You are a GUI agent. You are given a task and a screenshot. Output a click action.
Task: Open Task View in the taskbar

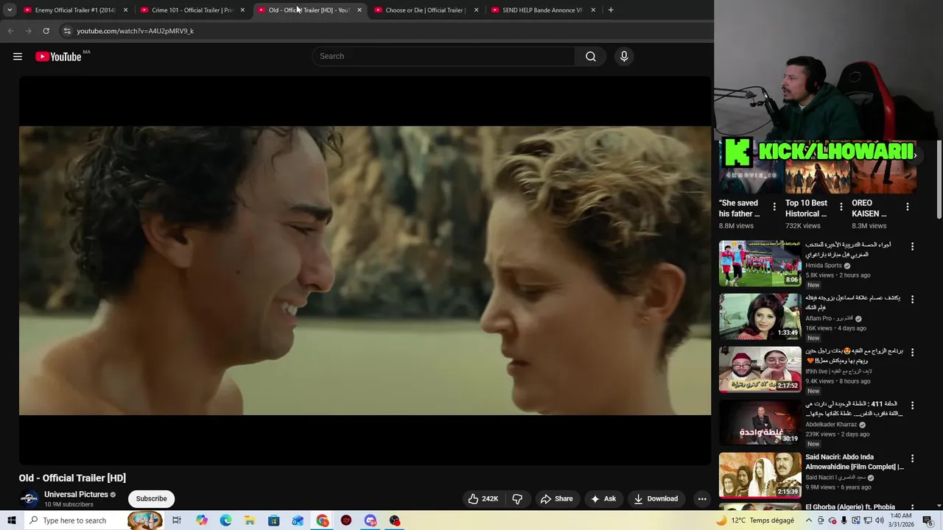177,520
